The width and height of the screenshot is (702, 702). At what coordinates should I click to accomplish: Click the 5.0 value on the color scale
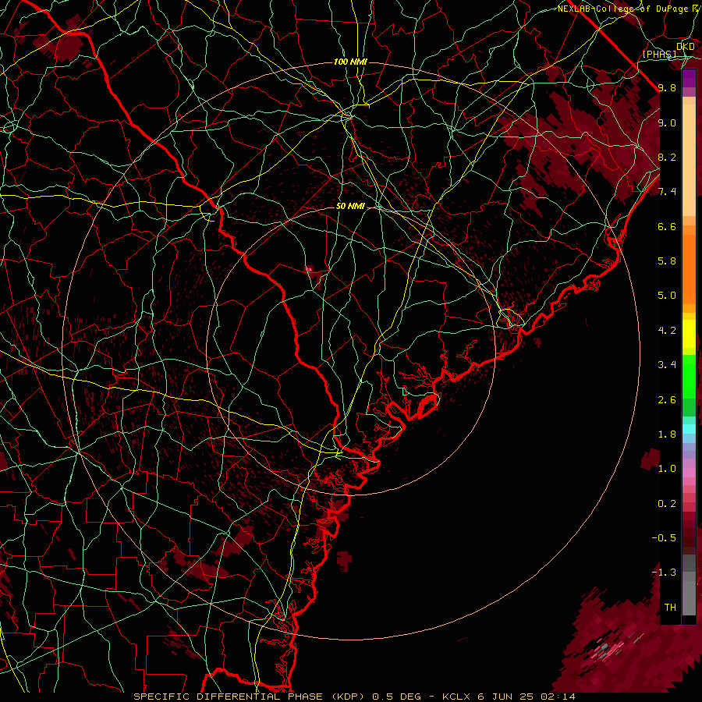pyautogui.click(x=667, y=296)
